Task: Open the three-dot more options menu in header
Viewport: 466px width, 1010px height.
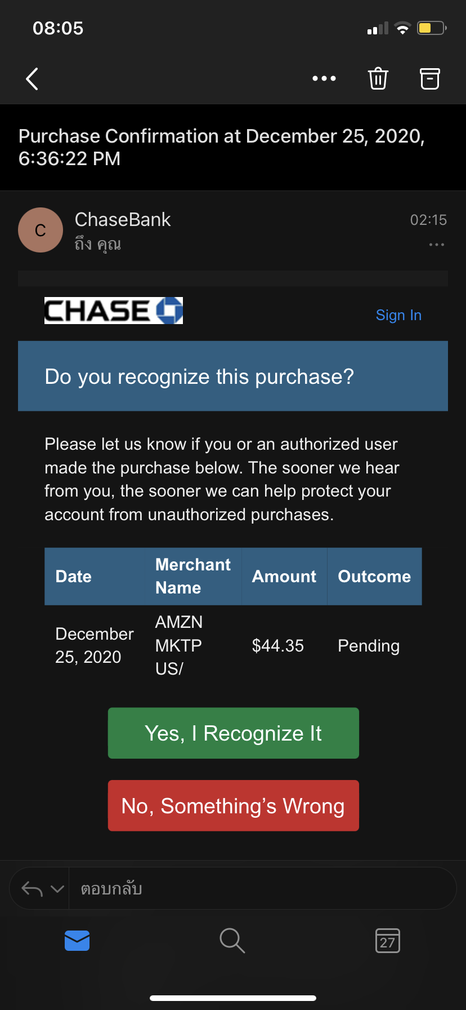Action: coord(324,78)
